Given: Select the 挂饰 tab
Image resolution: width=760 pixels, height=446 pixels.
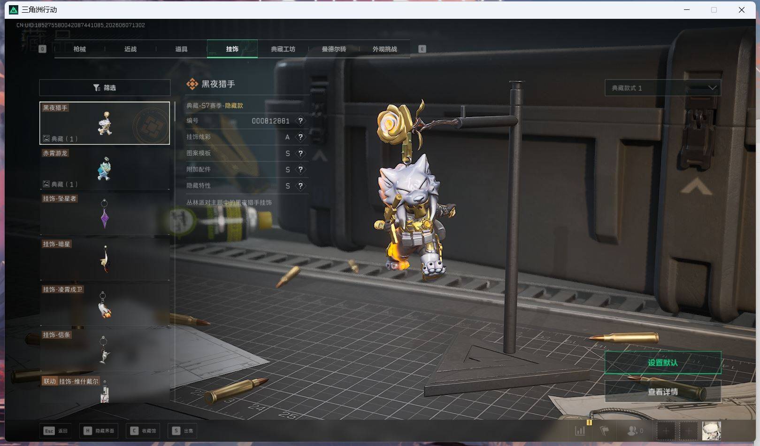Looking at the screenshot, I should click(232, 49).
